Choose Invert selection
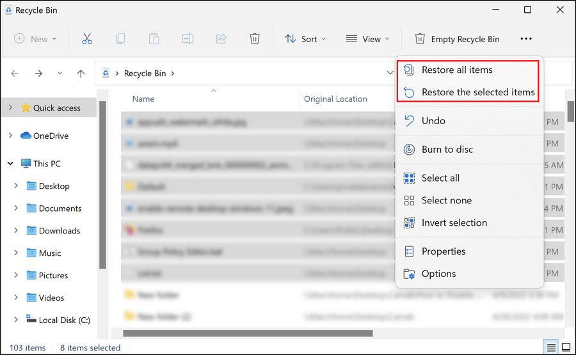Image resolution: width=576 pixels, height=355 pixels. pyautogui.click(x=470, y=223)
